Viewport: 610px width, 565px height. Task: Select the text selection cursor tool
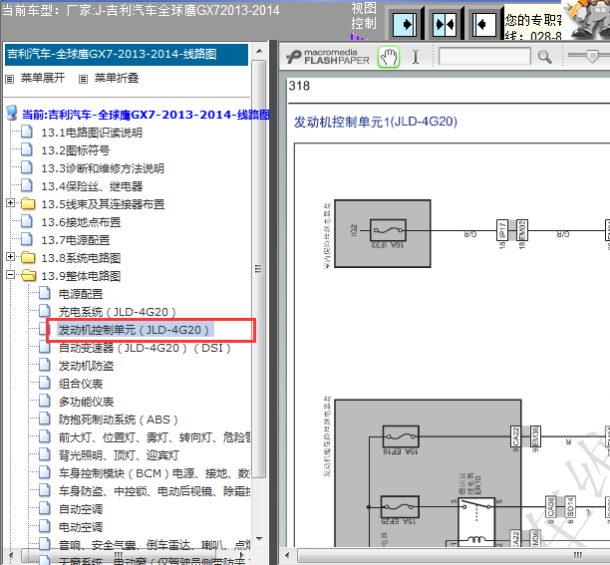click(x=416, y=57)
